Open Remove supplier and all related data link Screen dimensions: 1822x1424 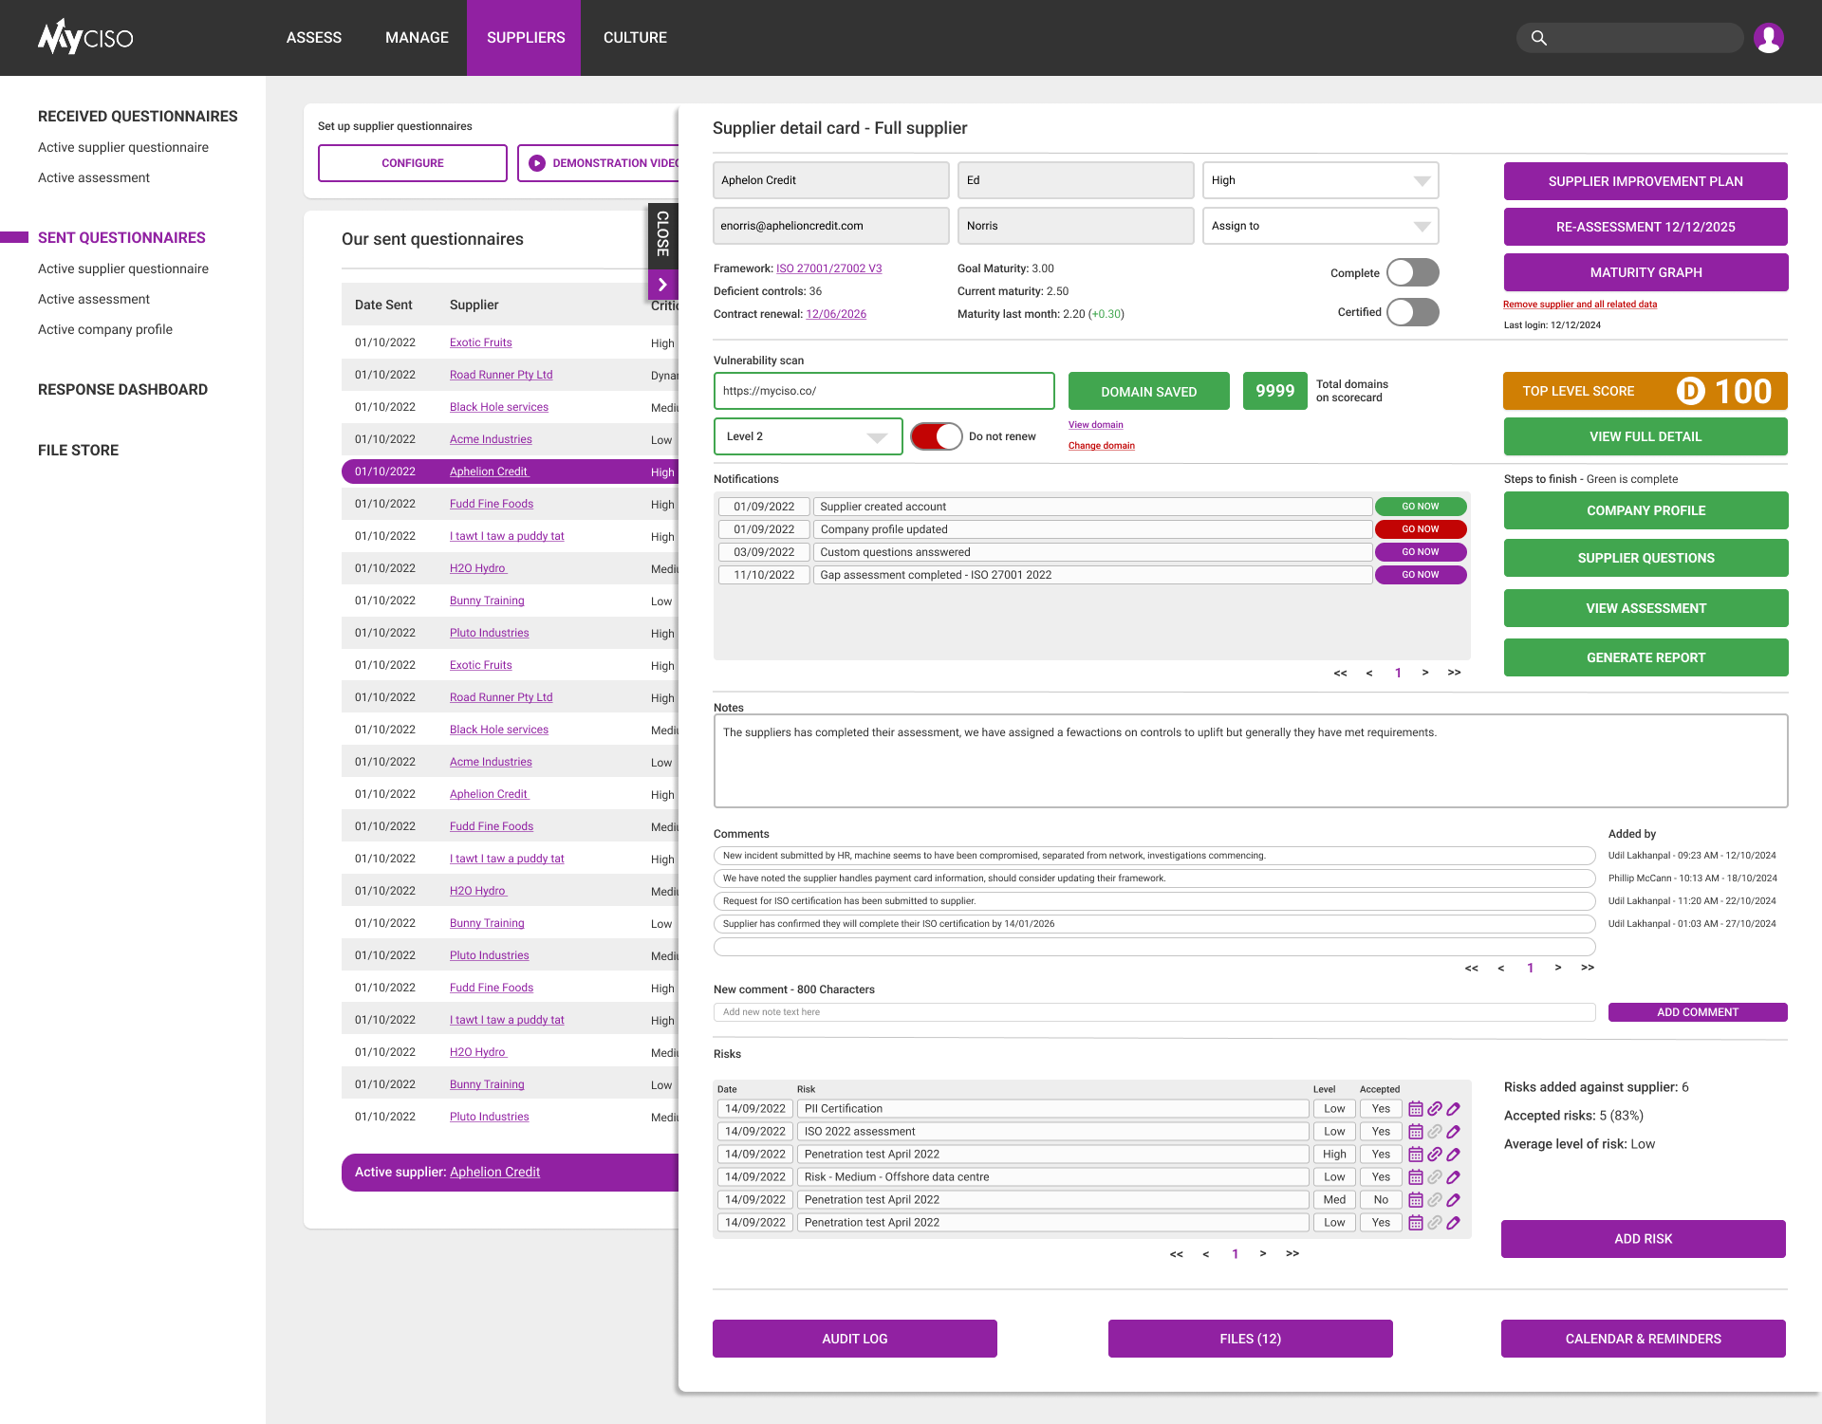[1579, 305]
